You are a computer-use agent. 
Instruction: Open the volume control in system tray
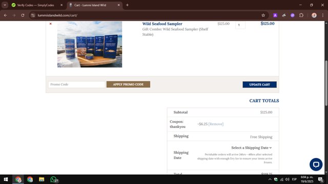coord(287,179)
